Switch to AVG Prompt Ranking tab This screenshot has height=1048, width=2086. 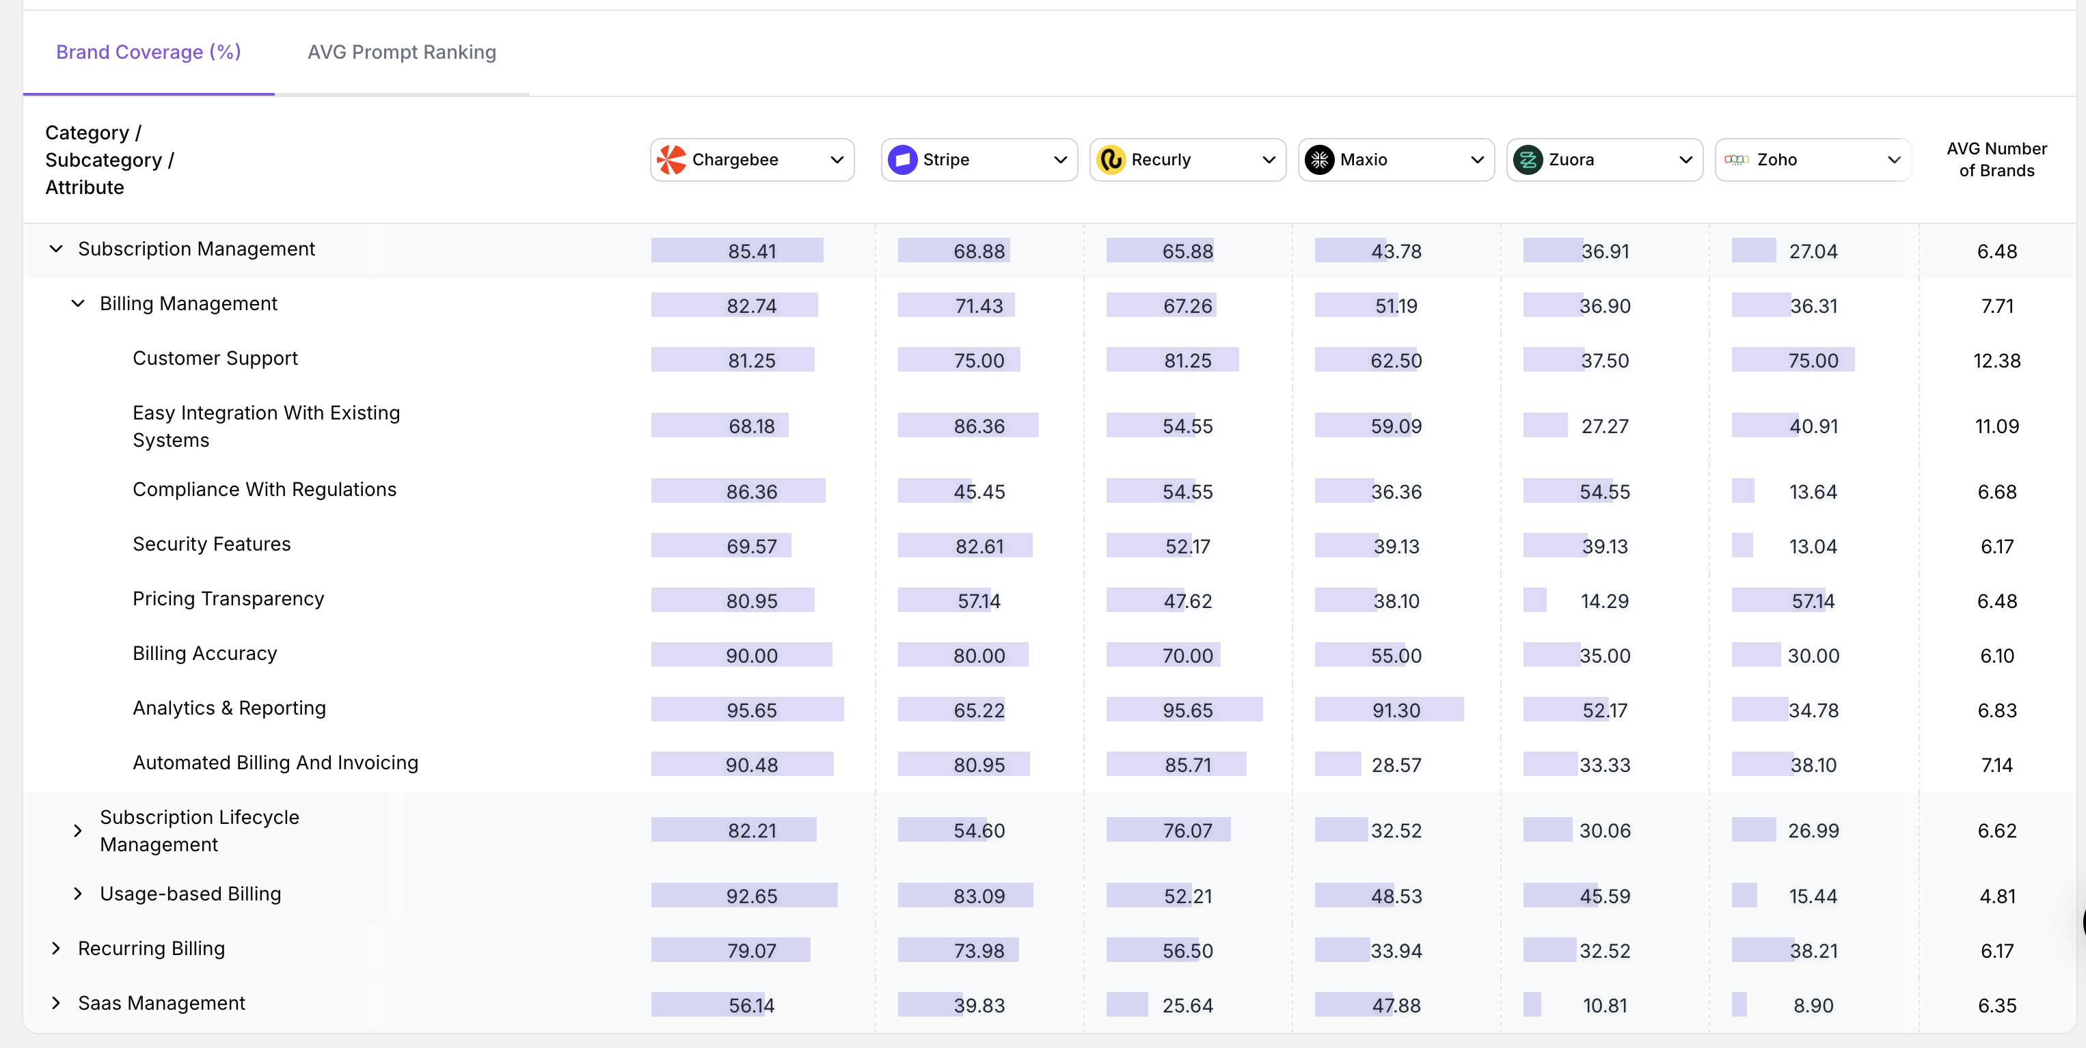(x=402, y=52)
